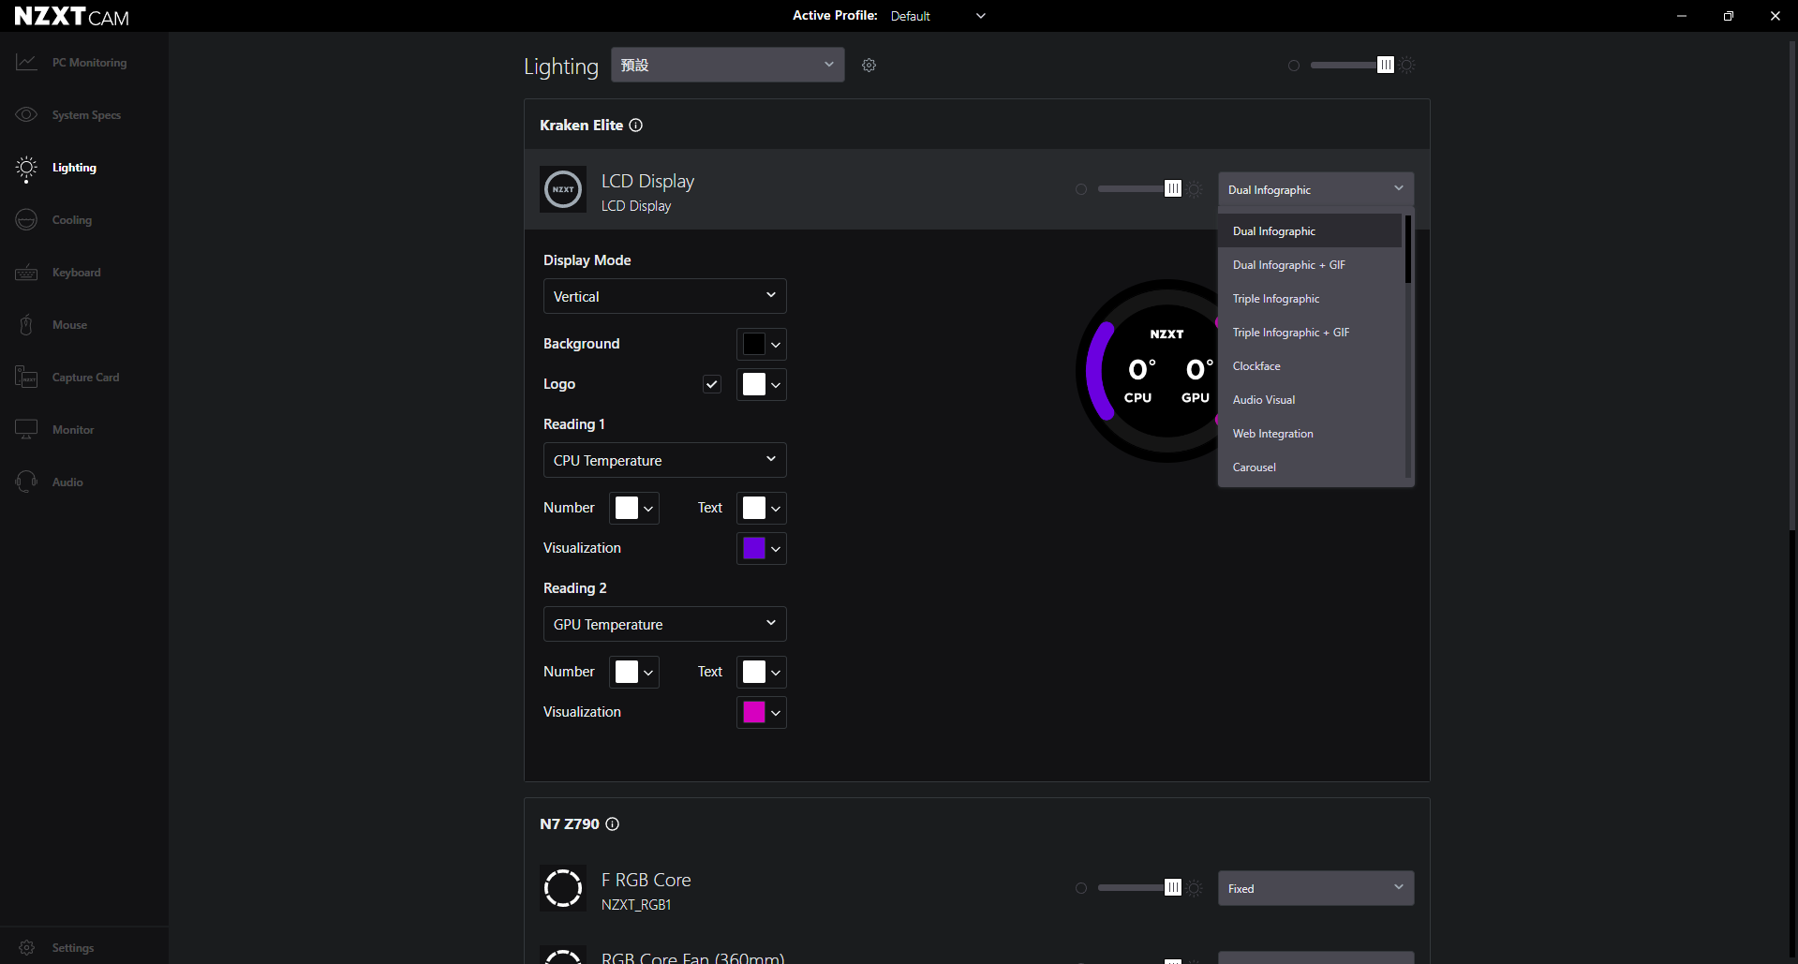Click the System Specs eye icon
This screenshot has height=964, width=1798.
[x=26, y=114]
